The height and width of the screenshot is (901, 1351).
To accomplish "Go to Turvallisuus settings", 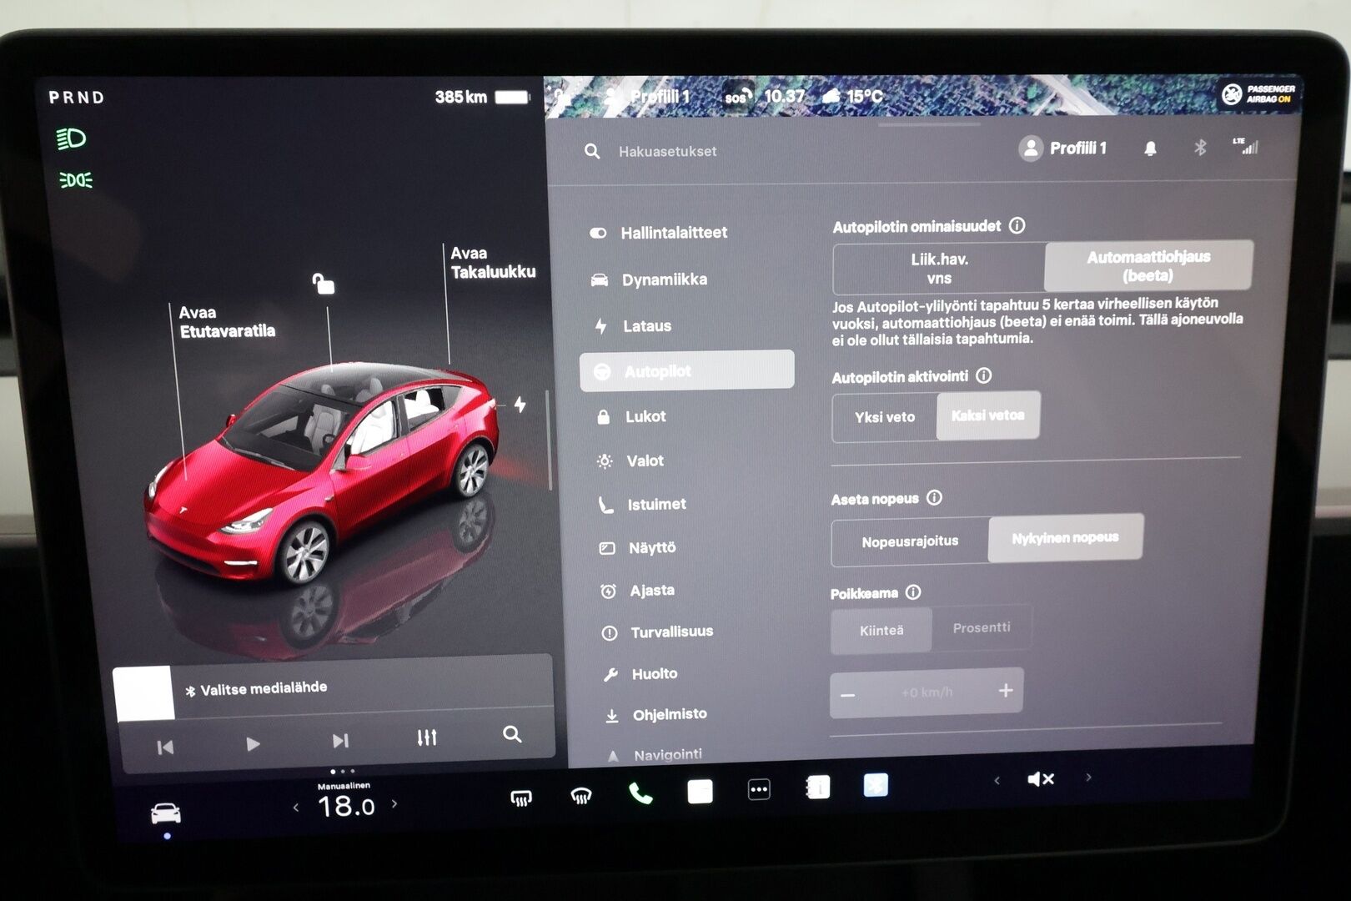I will click(x=671, y=632).
